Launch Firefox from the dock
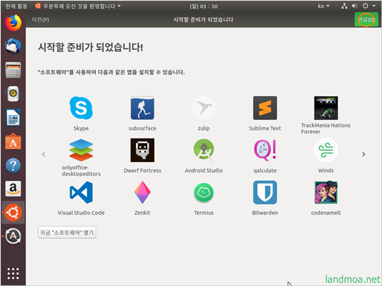The width and height of the screenshot is (382, 286). (13, 23)
